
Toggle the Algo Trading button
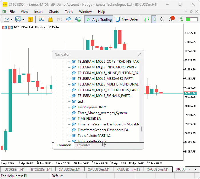[x=99, y=19]
